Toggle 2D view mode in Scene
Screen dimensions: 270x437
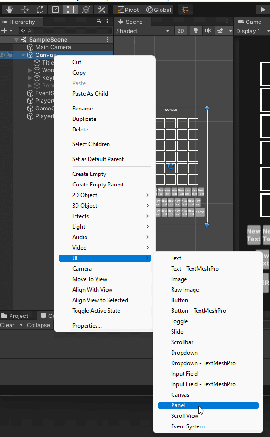click(x=181, y=31)
